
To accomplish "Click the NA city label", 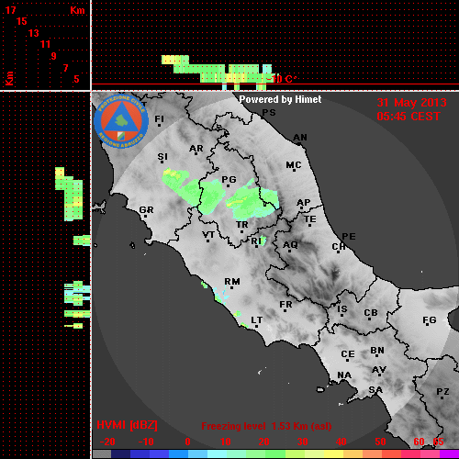I will pos(344,375).
